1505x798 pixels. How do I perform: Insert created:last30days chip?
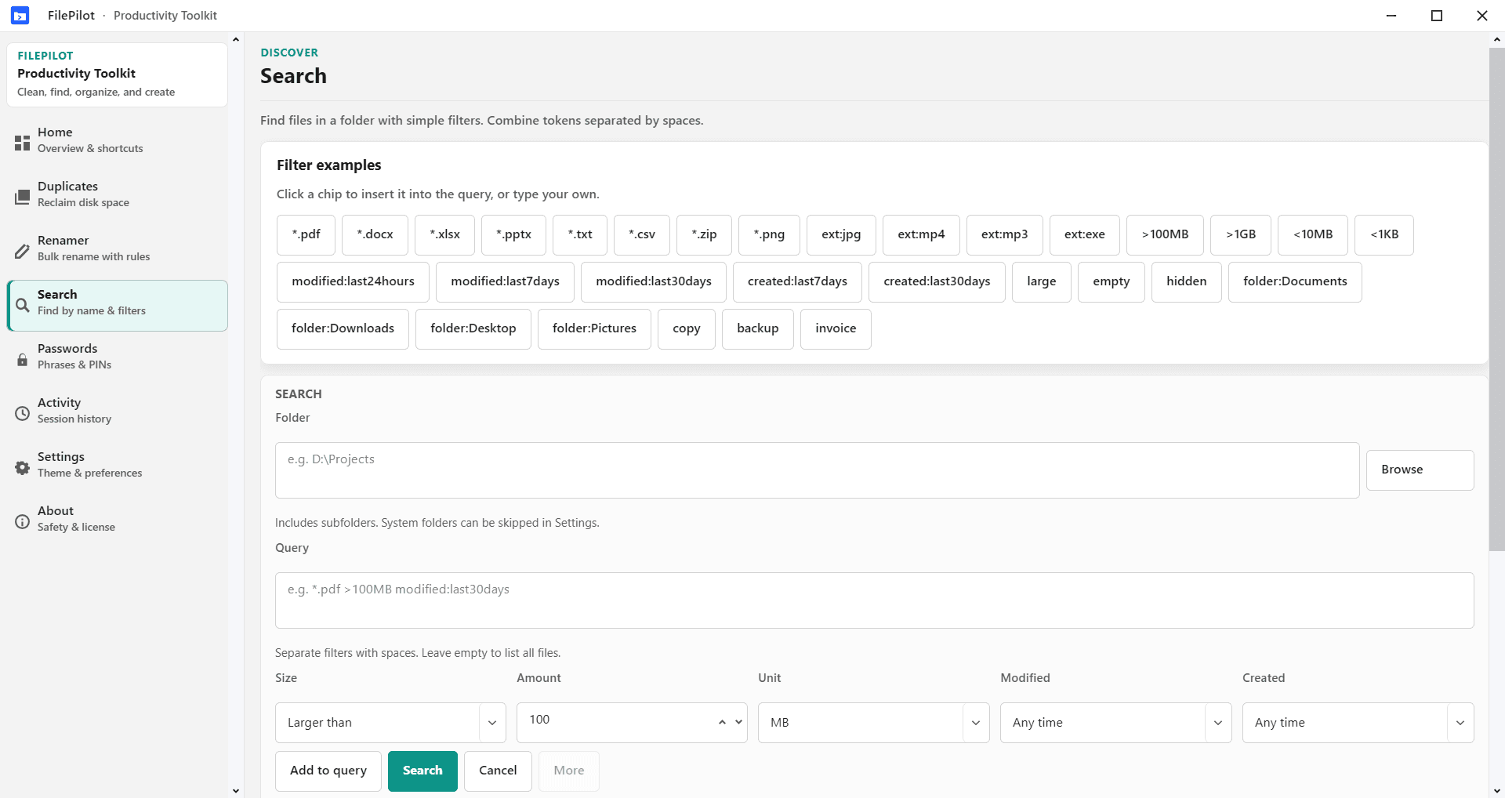(x=937, y=281)
